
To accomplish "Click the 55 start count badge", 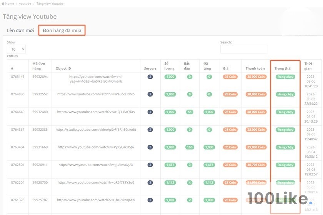I will [x=190, y=112].
